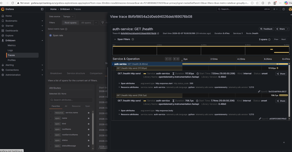
Task: Open the trace ID link
Action: pos(138,33)
